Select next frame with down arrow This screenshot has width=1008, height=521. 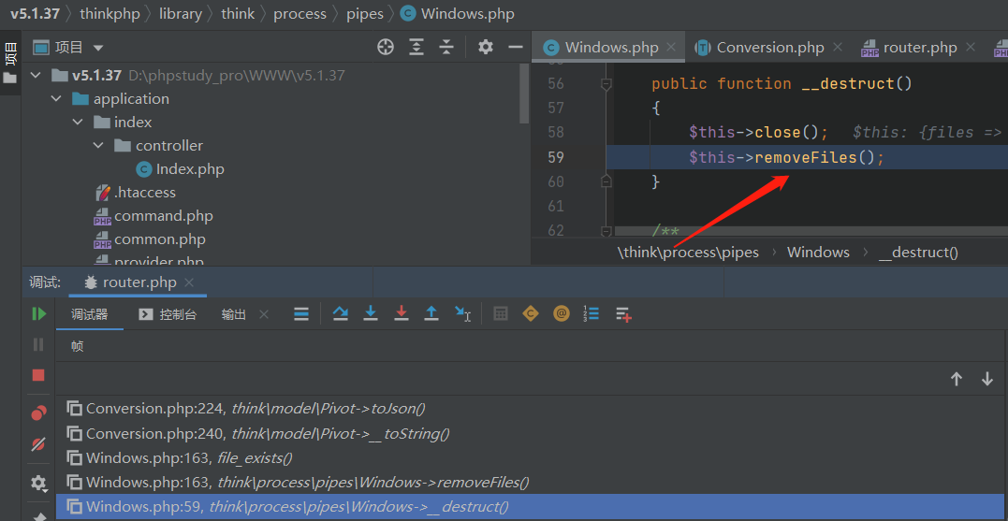(987, 379)
